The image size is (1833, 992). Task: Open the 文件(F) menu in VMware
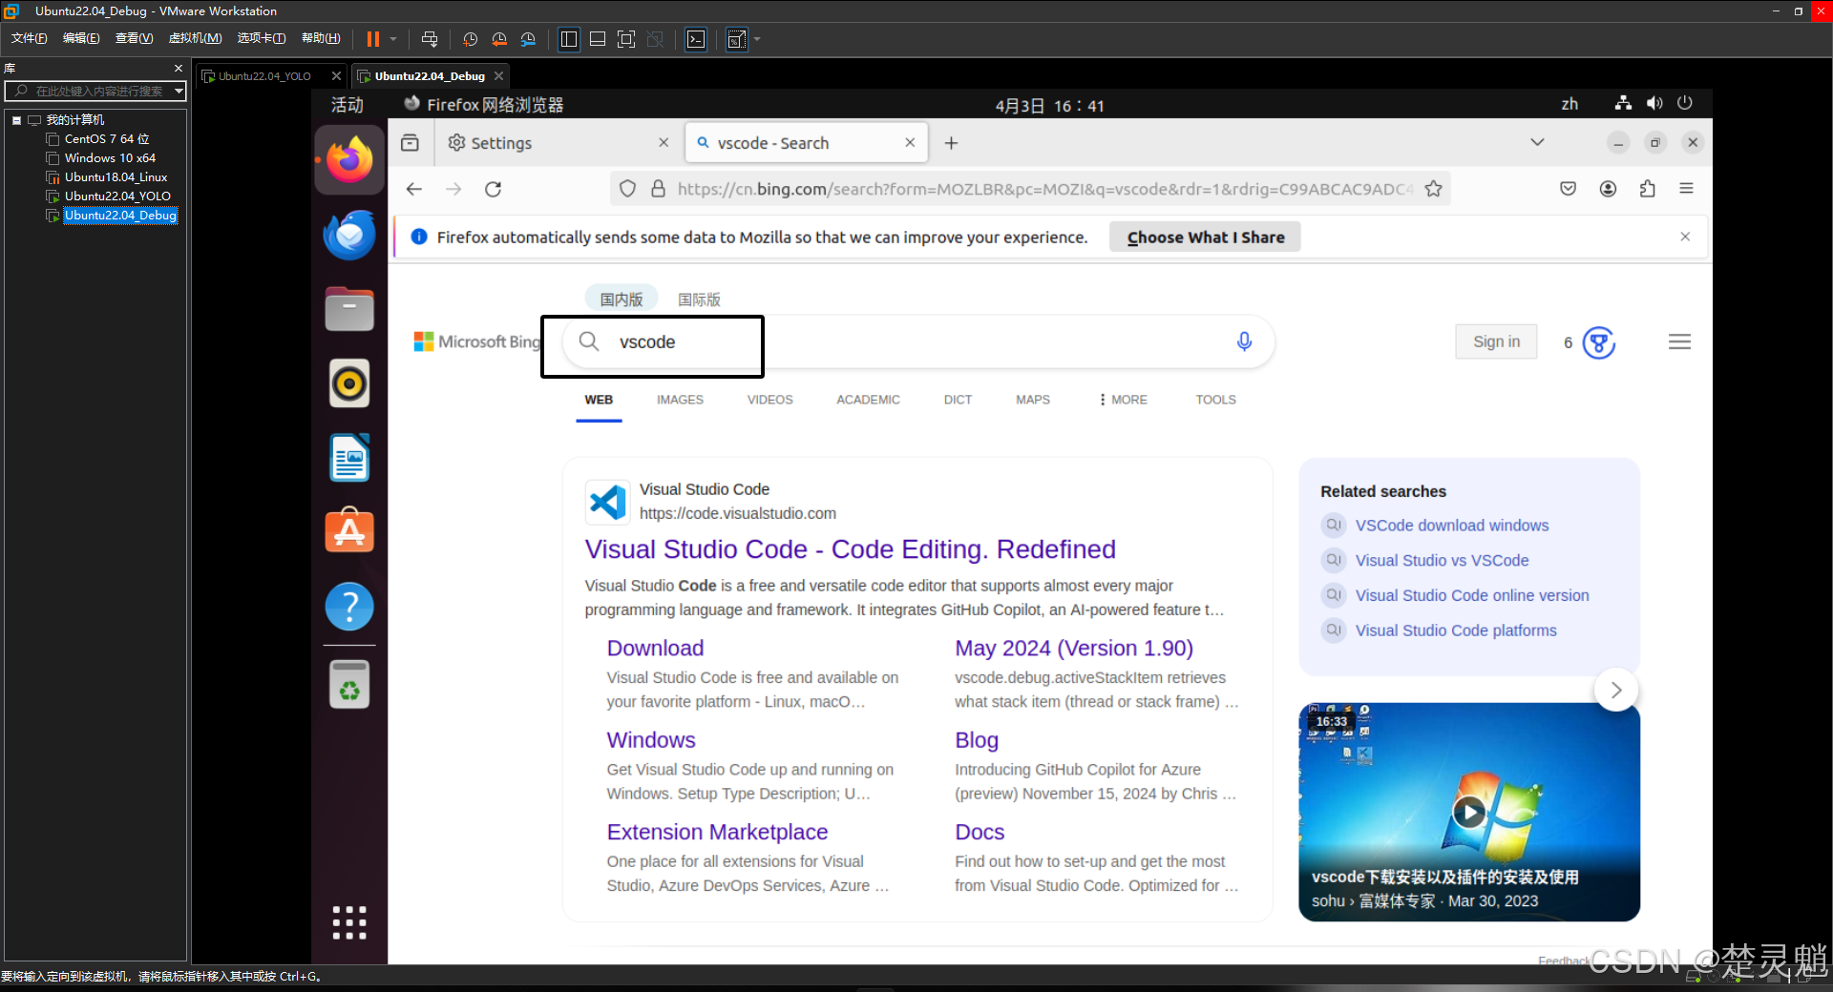click(29, 38)
